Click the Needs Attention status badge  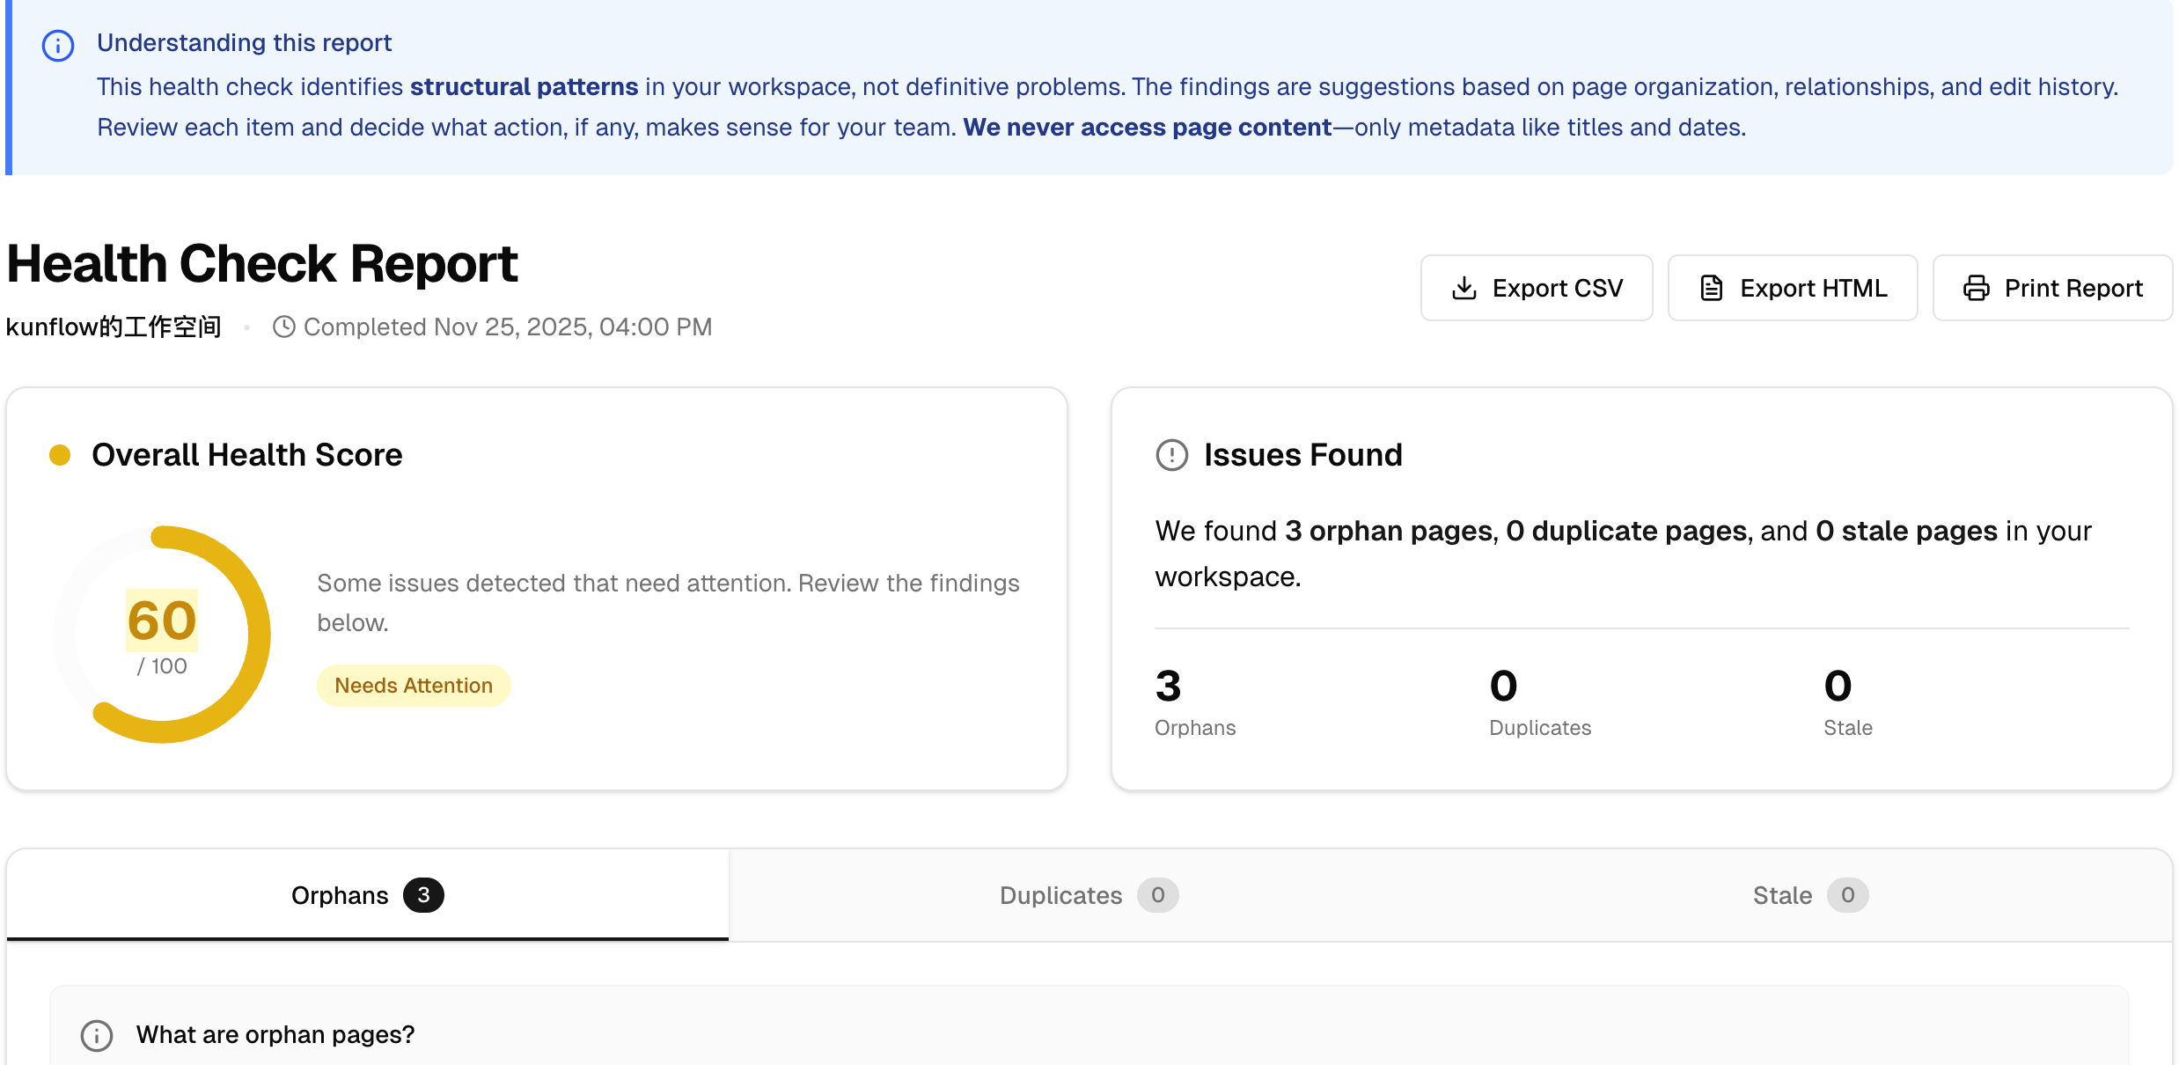coord(413,685)
